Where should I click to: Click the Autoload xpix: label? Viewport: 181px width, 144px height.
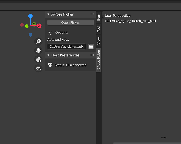point(58,39)
